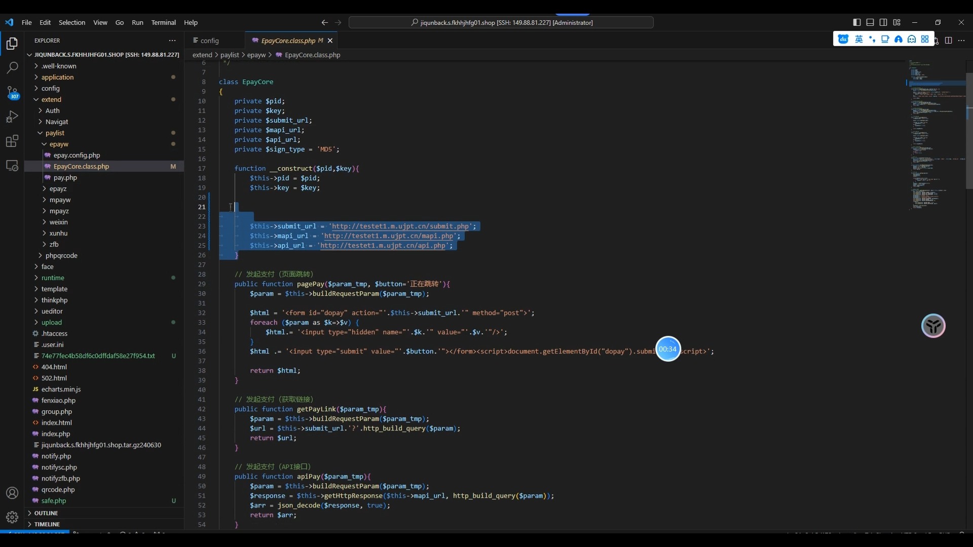Toggle the bottom panel layout icon

[x=870, y=22]
